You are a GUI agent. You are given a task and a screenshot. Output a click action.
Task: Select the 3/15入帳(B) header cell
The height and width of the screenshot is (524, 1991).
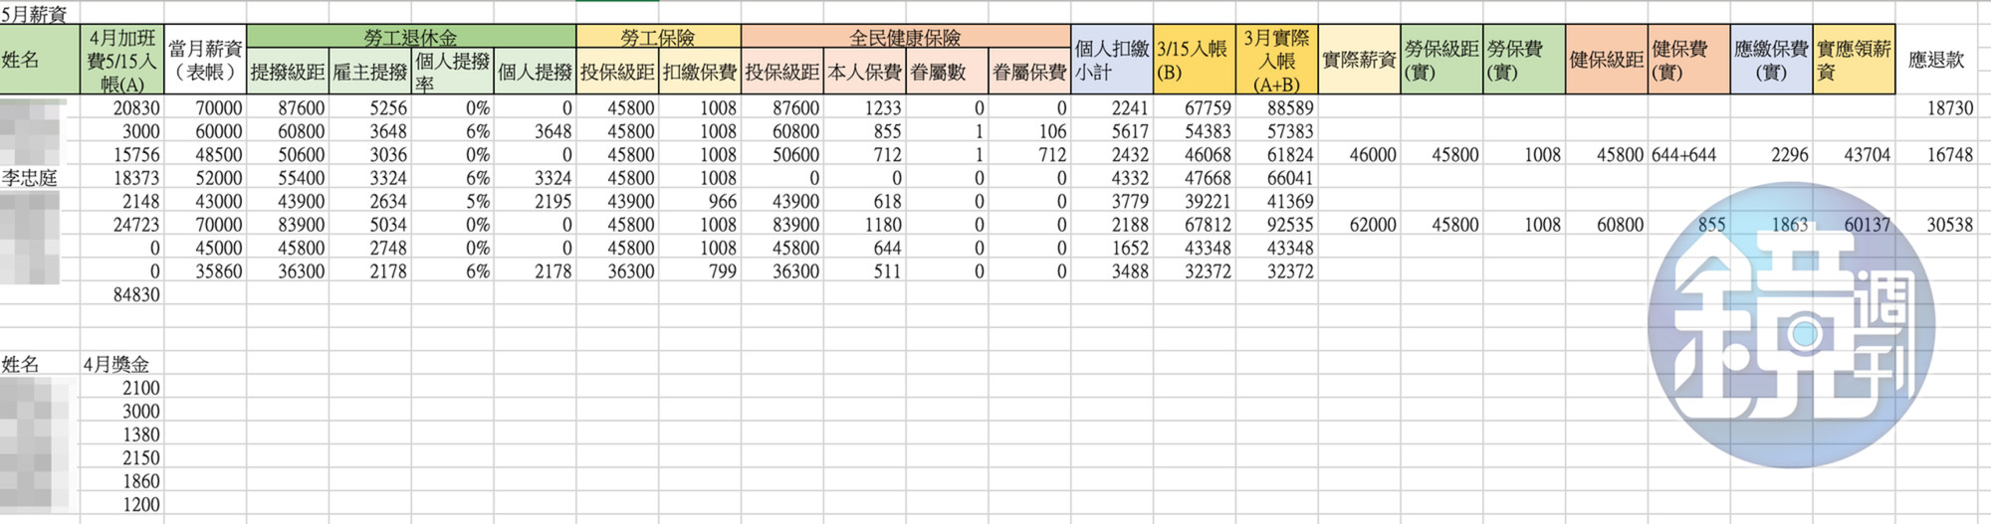pos(1194,60)
